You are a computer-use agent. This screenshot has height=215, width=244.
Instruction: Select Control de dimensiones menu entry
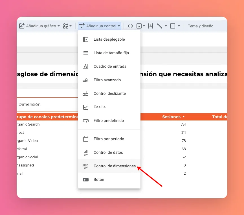tap(115, 166)
